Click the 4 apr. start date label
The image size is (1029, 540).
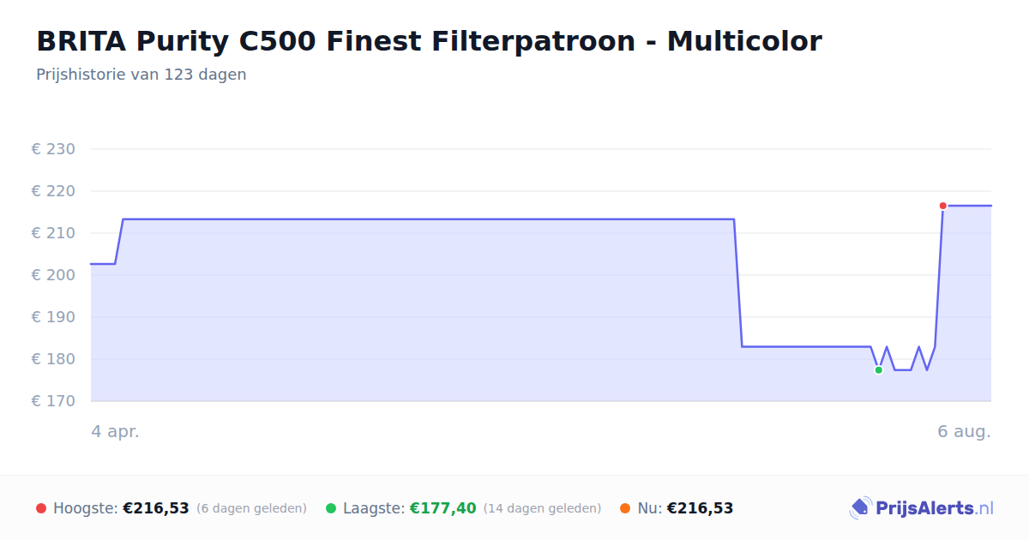pos(115,431)
